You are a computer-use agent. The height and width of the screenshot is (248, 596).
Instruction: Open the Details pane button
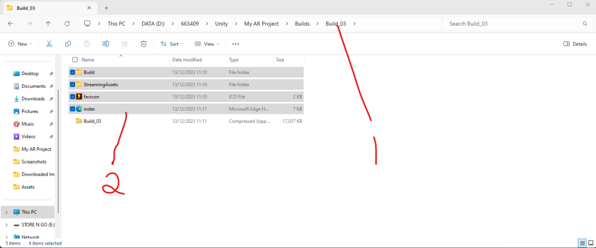click(575, 44)
